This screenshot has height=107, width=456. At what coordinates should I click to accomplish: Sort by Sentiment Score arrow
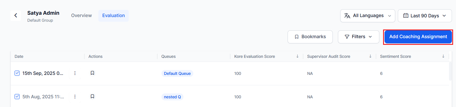coord(443,56)
